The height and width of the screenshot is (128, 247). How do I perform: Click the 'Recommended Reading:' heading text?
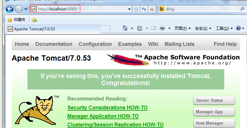coord(97,99)
